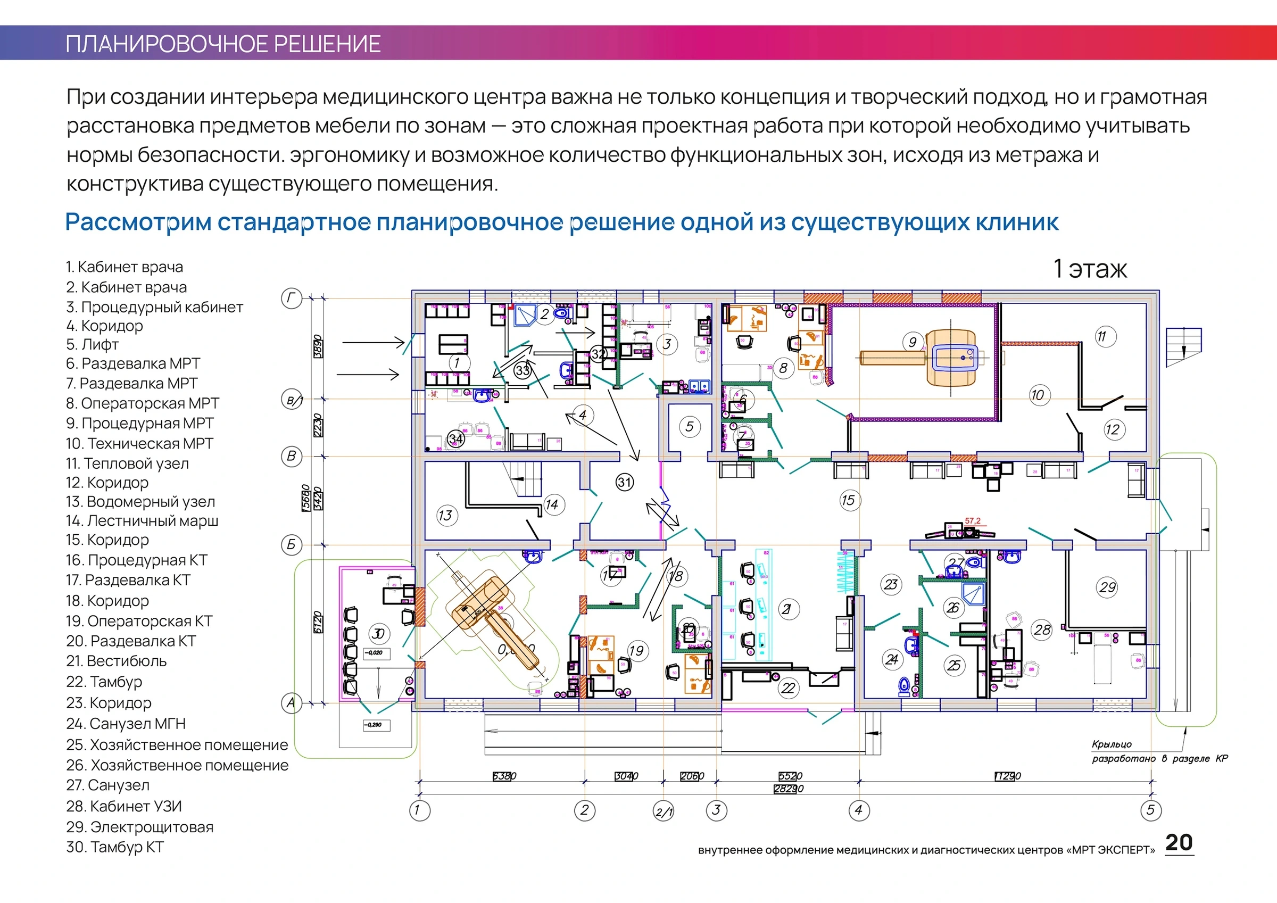This screenshot has width=1277, height=903.
Task: Select room number 15 corridor marker
Action: tap(848, 500)
